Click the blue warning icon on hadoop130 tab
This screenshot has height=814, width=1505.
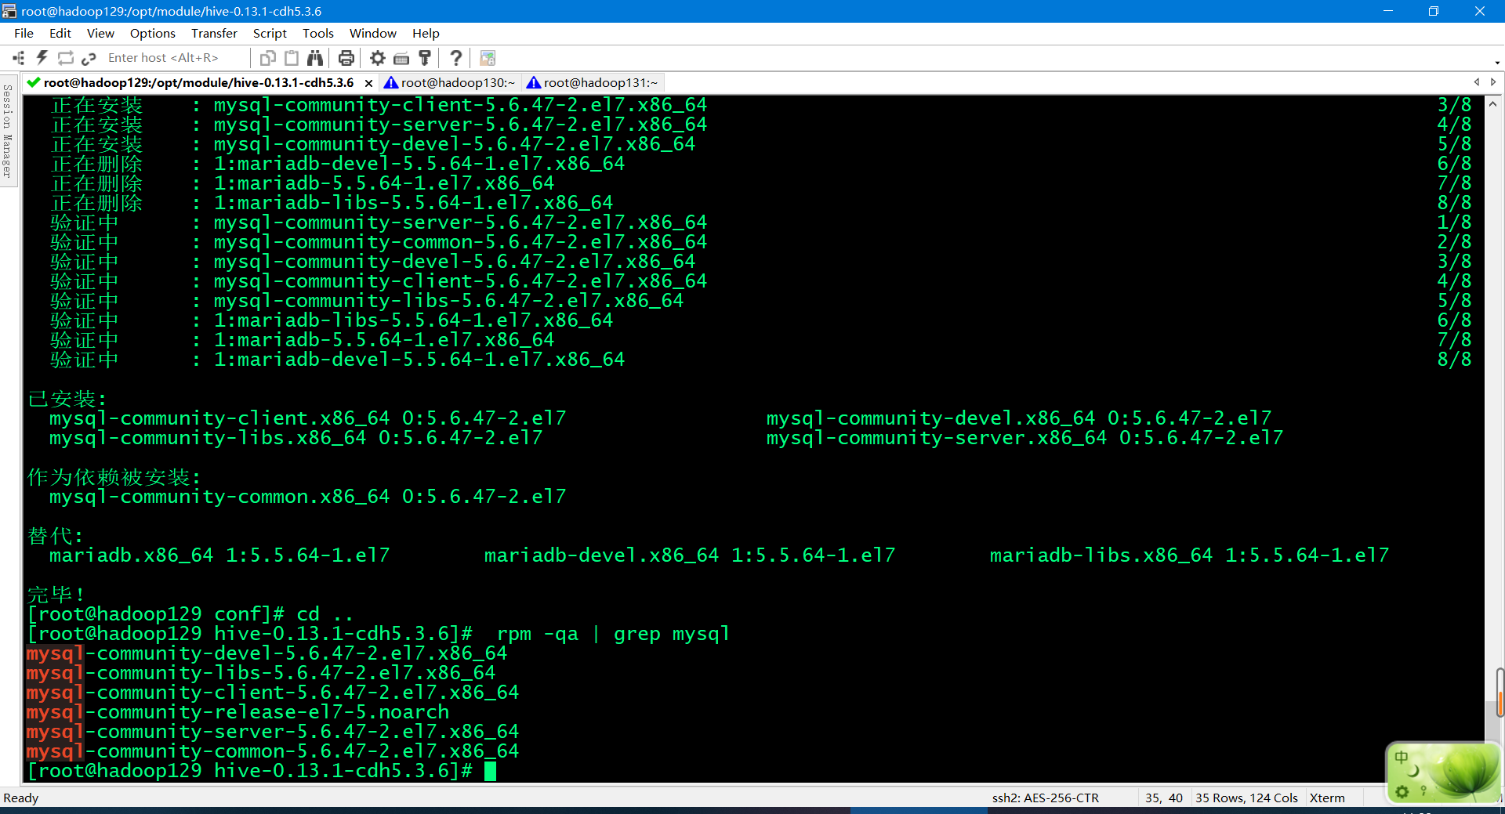[x=390, y=82]
